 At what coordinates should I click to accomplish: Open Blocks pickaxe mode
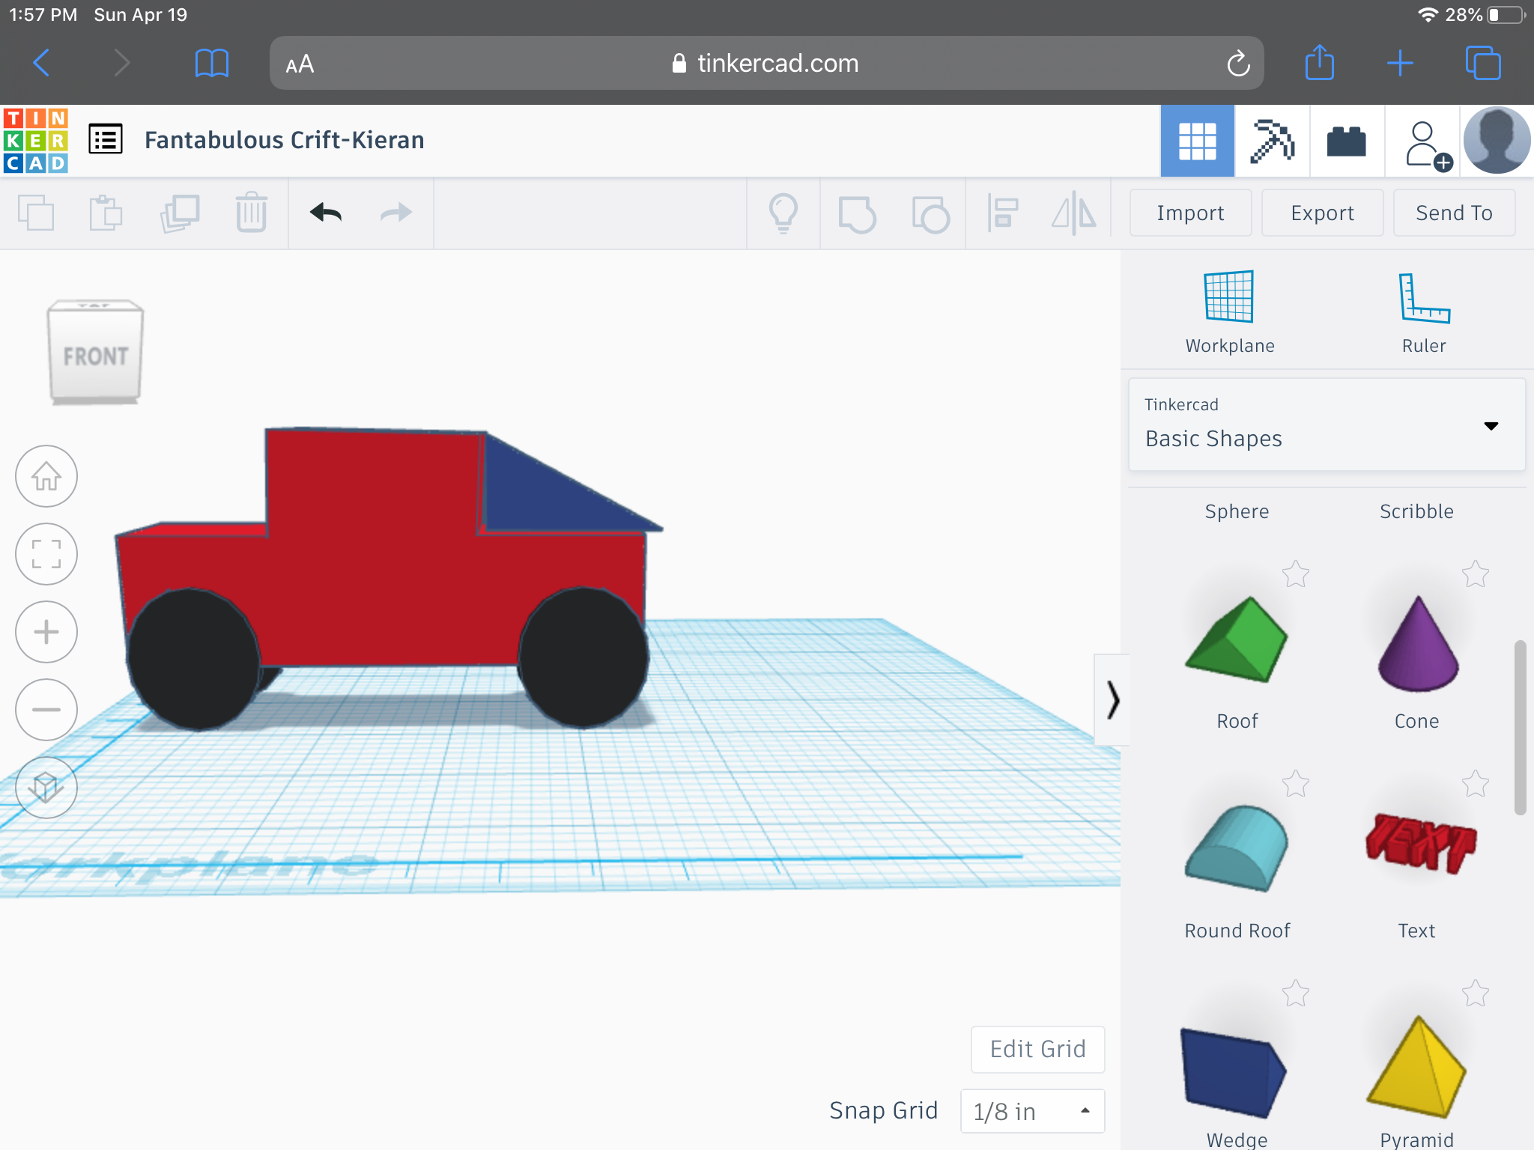(x=1272, y=141)
